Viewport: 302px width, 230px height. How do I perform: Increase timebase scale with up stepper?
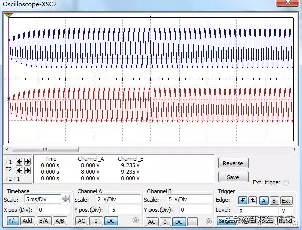pyautogui.click(x=66, y=197)
